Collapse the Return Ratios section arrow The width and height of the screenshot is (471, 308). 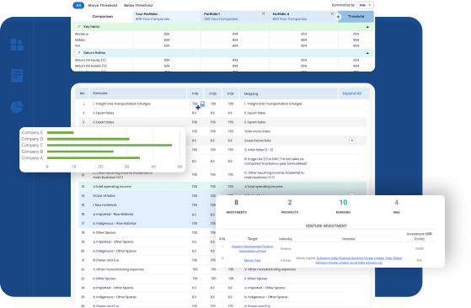tap(367, 53)
